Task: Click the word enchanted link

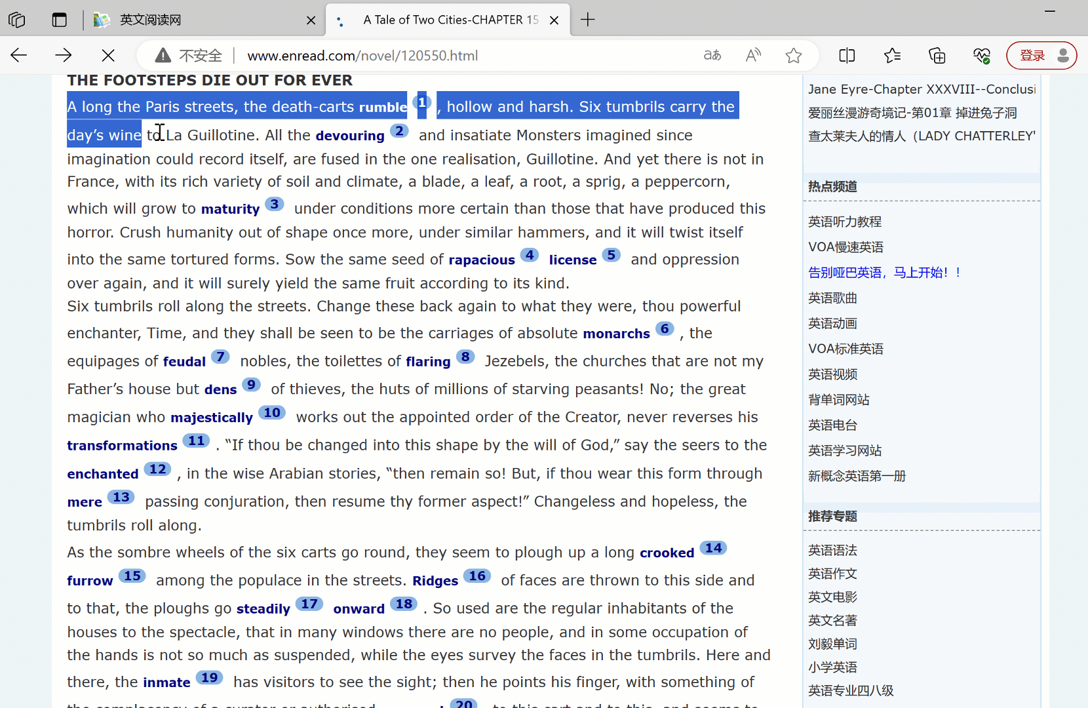Action: 103,474
